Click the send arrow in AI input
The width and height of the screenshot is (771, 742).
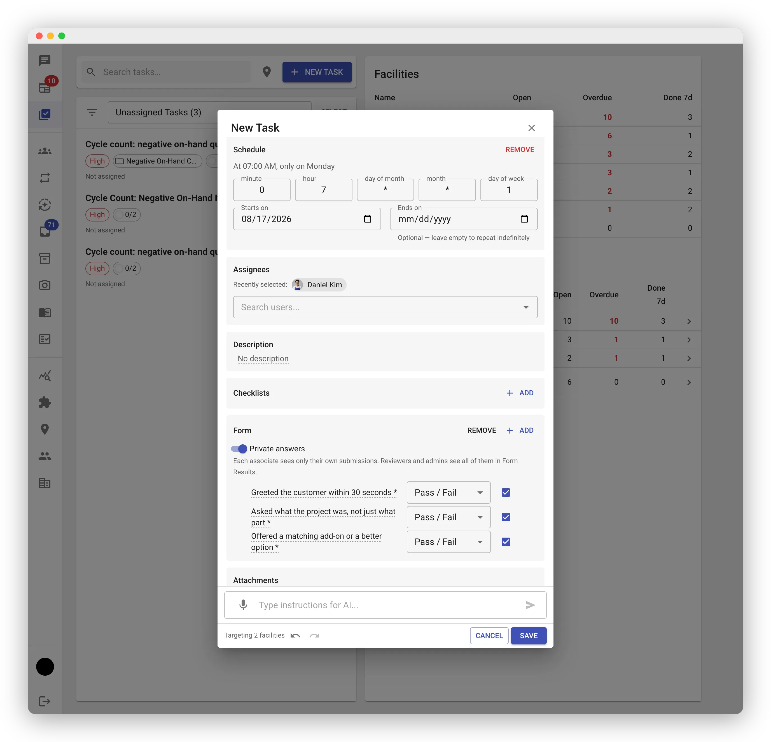click(530, 605)
